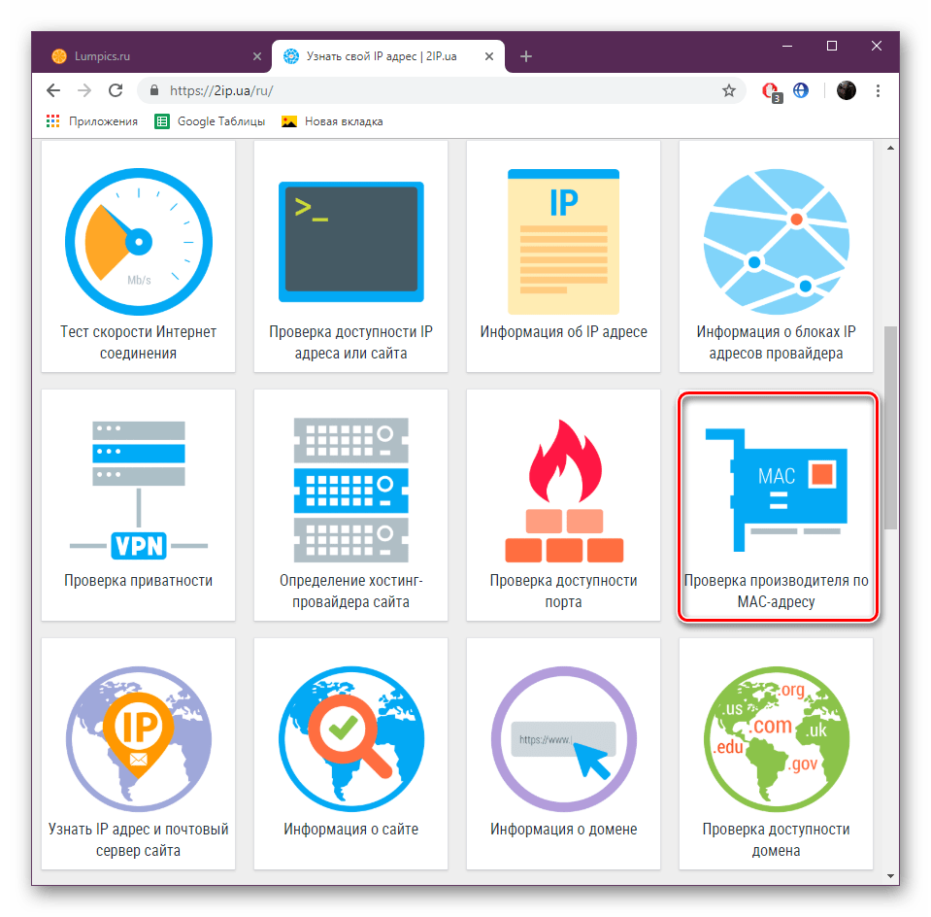931x917 pixels.
Task: Switch to the Lumpics.ru tab
Action: click(146, 56)
